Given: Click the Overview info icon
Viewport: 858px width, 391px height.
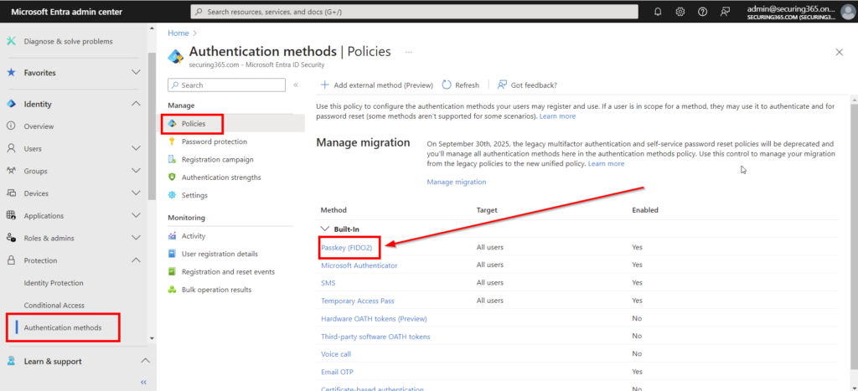Looking at the screenshot, I should pyautogui.click(x=11, y=126).
